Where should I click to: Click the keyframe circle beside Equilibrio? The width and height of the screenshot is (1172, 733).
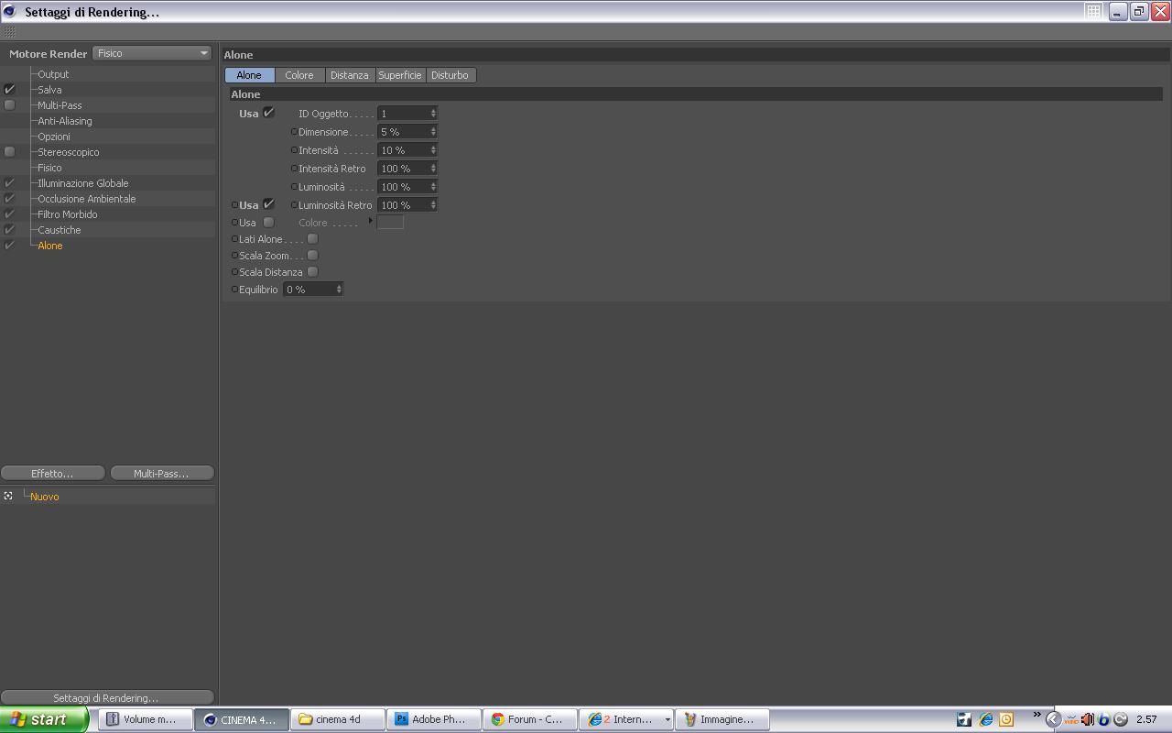pyautogui.click(x=234, y=290)
